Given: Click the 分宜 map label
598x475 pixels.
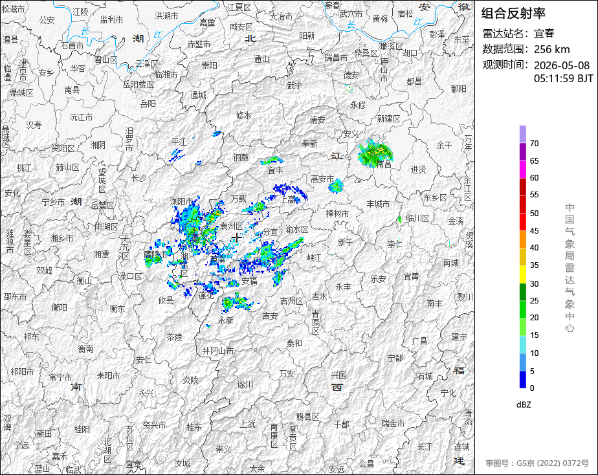Looking at the screenshot, I should point(271,232).
